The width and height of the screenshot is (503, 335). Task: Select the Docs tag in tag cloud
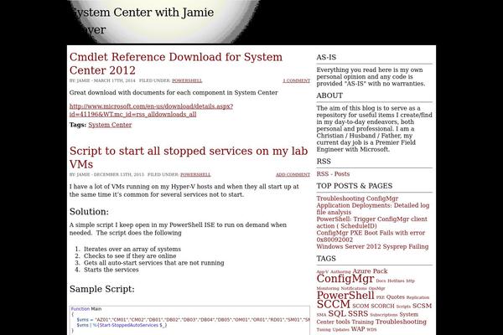(381, 281)
